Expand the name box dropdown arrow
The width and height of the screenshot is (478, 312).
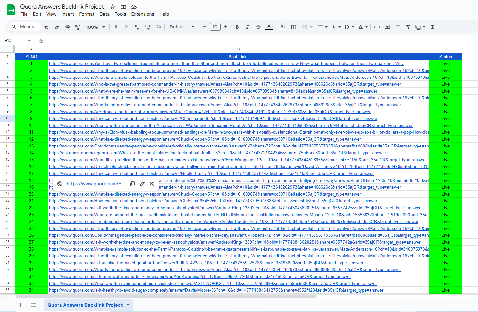click(29, 41)
